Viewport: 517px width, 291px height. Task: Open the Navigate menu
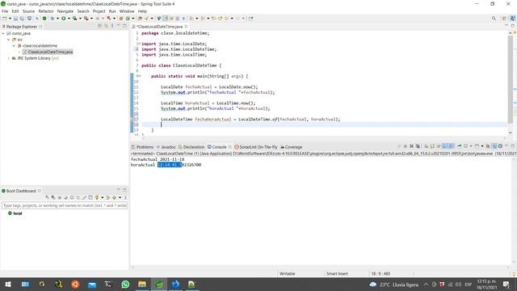tap(65, 11)
